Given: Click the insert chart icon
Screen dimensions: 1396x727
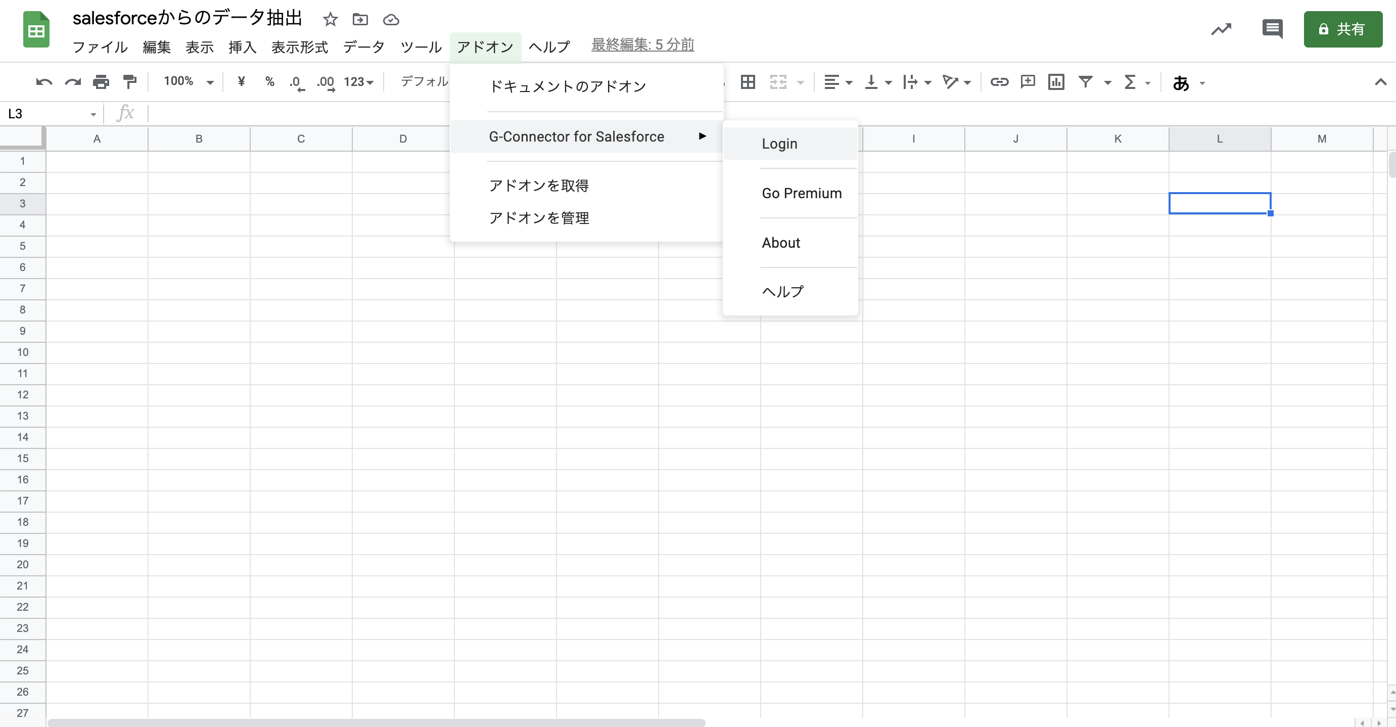Looking at the screenshot, I should 1056,82.
